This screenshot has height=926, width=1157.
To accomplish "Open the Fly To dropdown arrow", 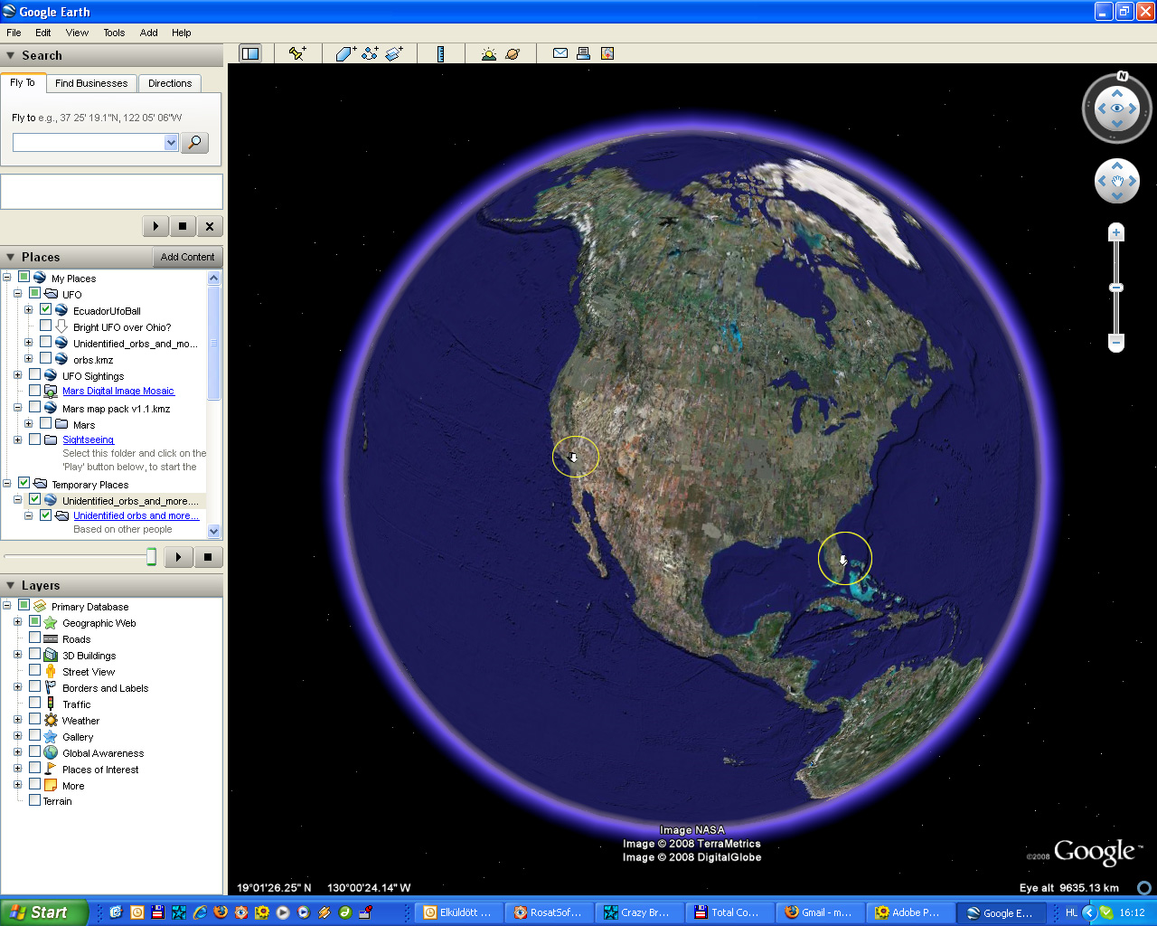I will 171,143.
